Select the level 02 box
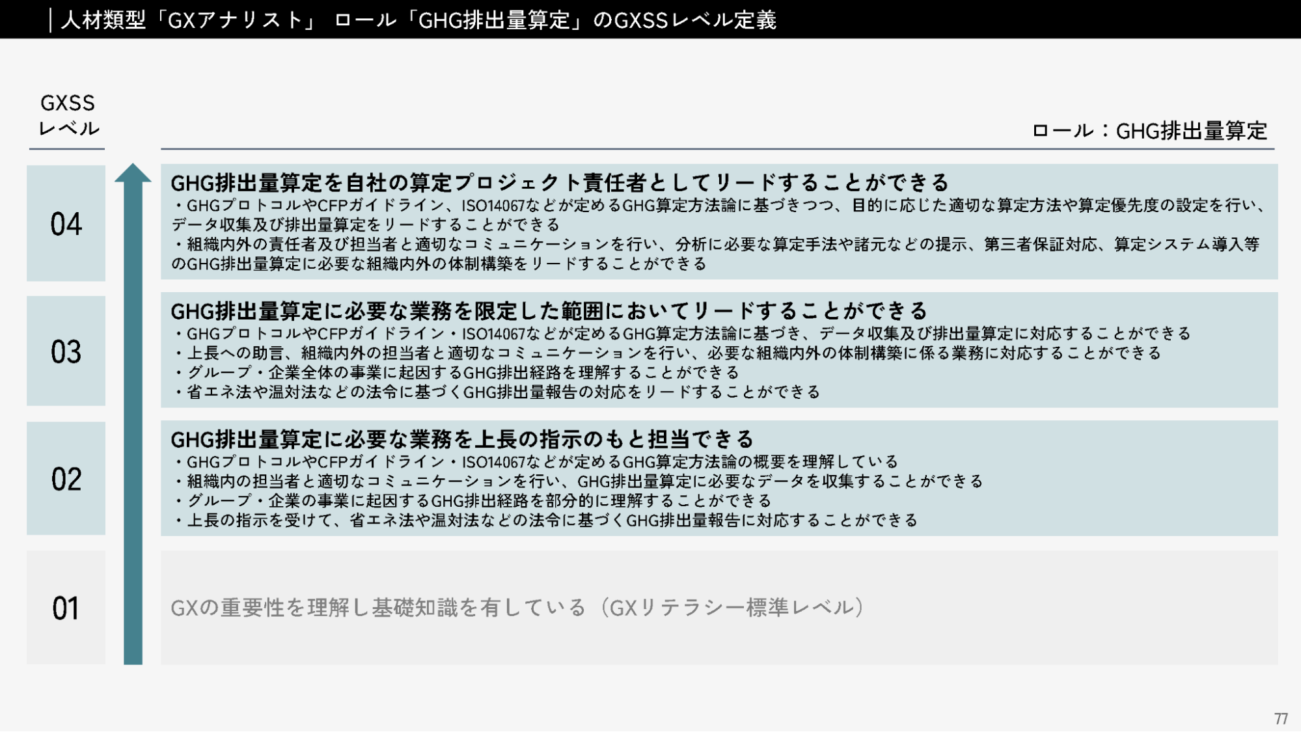 coord(66,479)
